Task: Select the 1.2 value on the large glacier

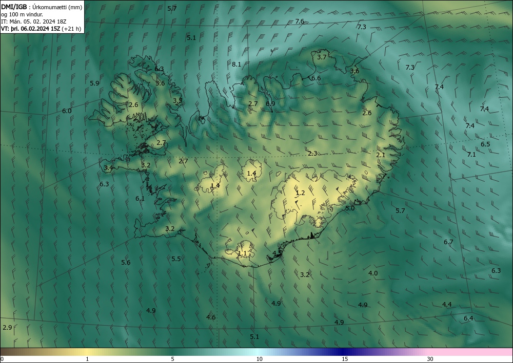Action: pyautogui.click(x=300, y=193)
